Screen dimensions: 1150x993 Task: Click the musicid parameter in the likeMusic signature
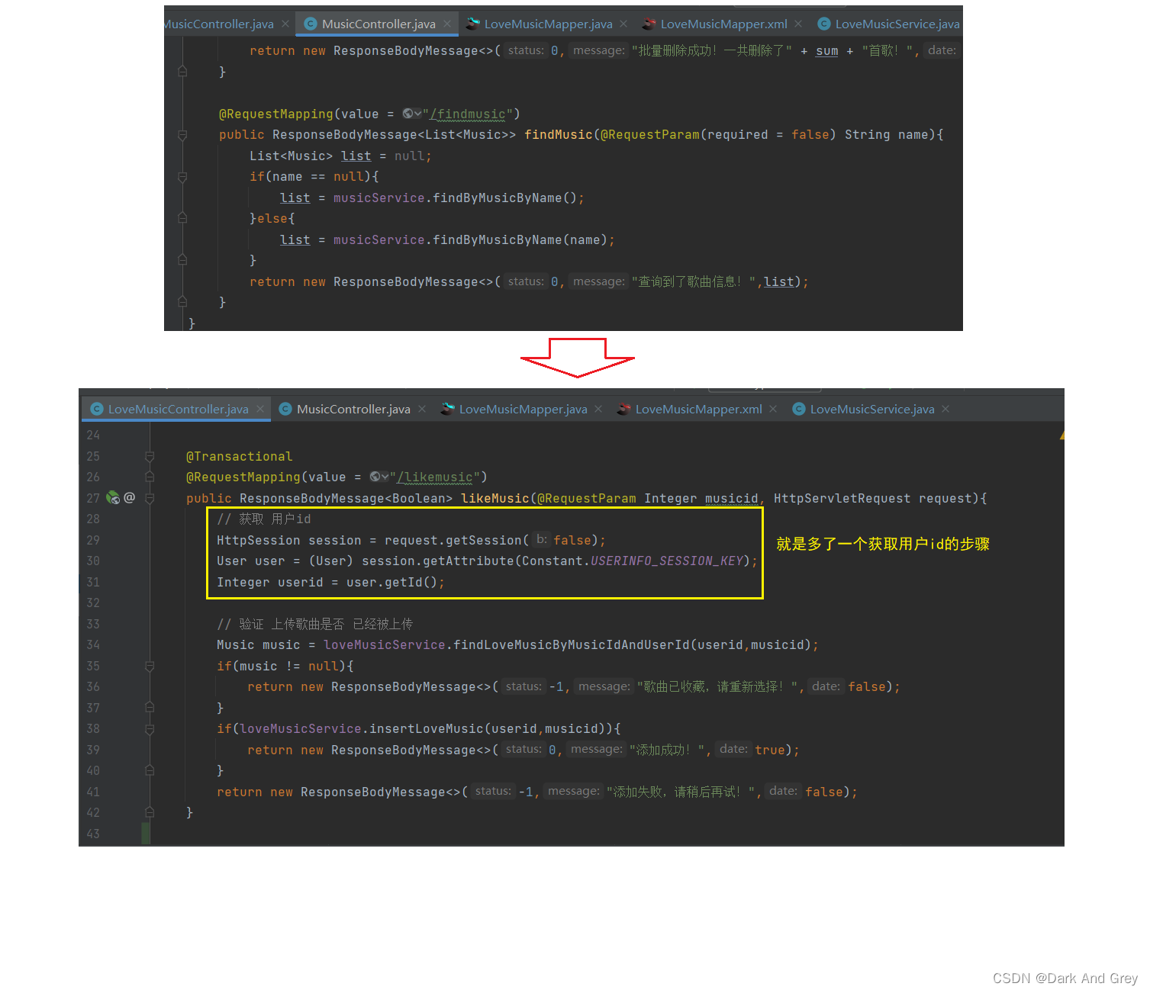[x=731, y=498]
